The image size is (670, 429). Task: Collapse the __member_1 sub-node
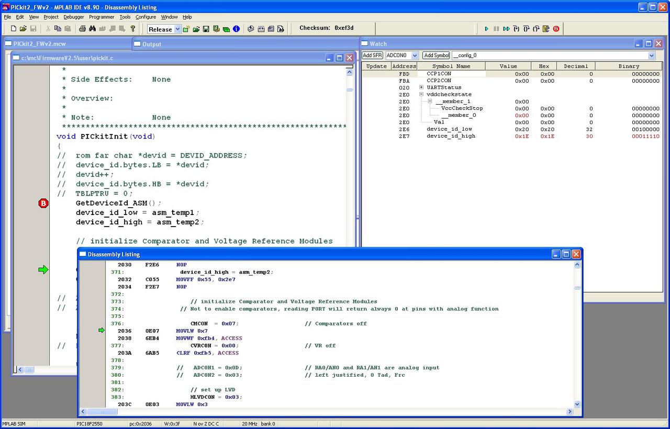(430, 101)
